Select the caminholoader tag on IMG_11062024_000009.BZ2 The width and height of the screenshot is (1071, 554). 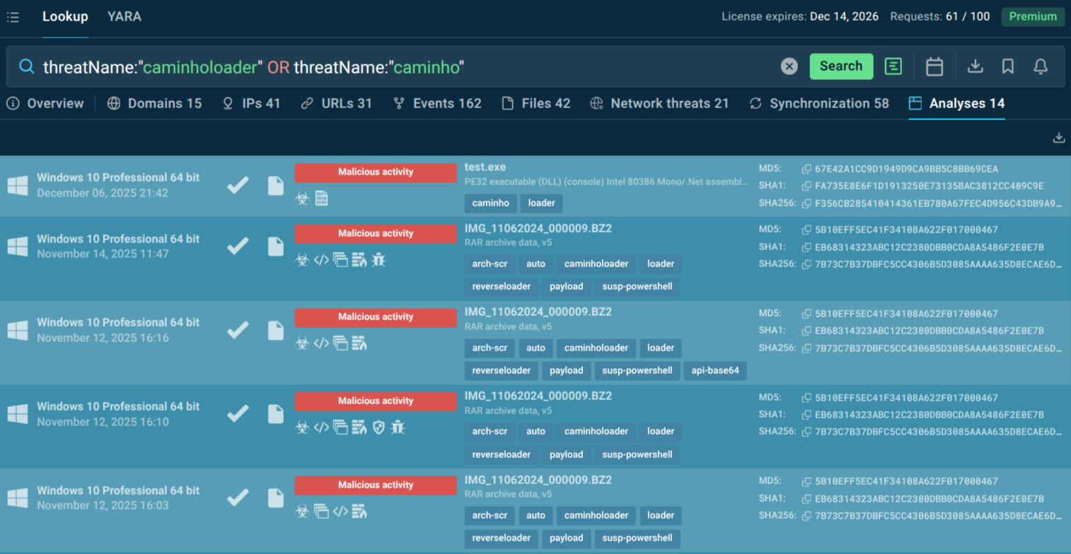tap(595, 264)
